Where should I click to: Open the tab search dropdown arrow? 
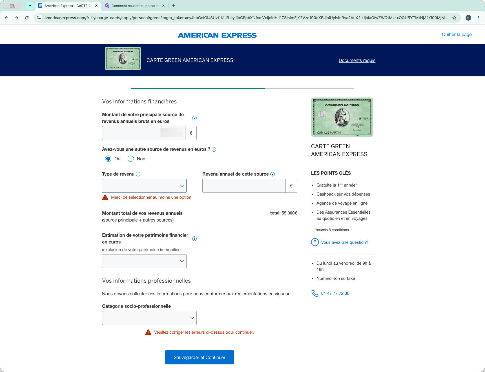(x=30, y=6)
